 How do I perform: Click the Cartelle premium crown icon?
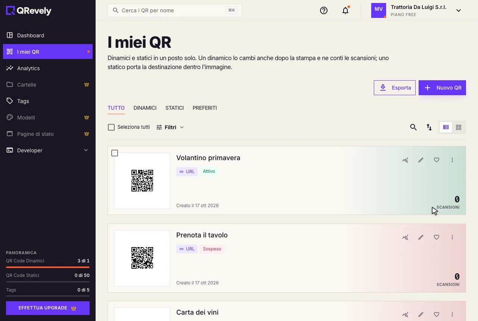click(87, 85)
